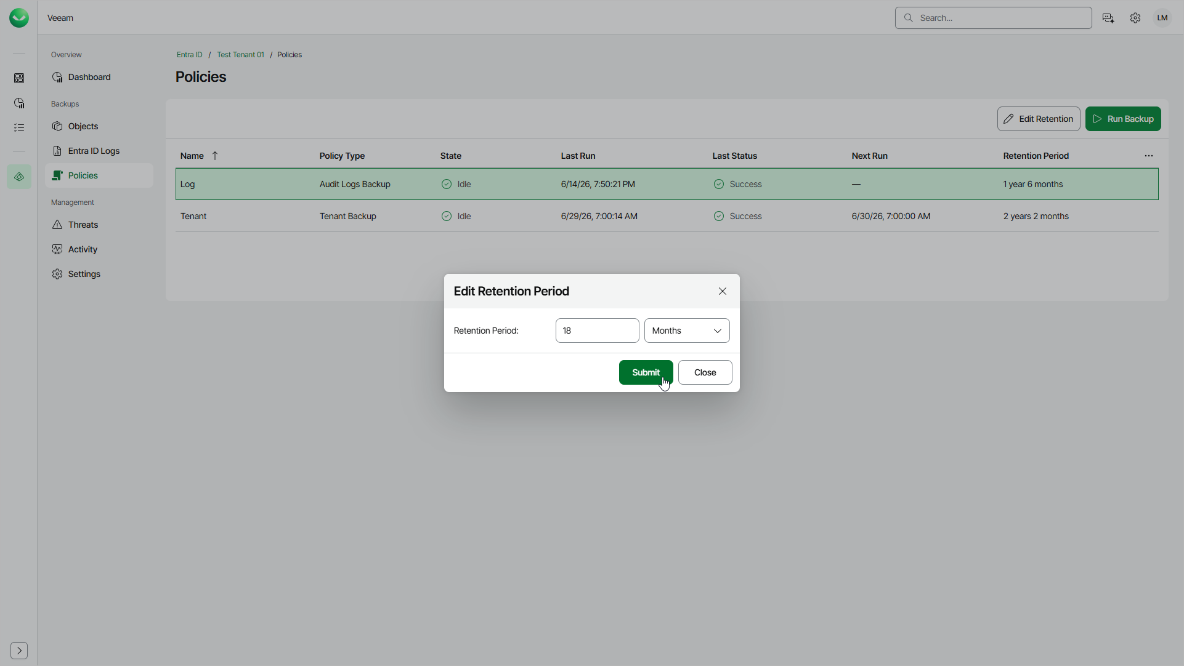Close the Edit Retention Period dialog with X
Screen dimensions: 1184x666
723,291
